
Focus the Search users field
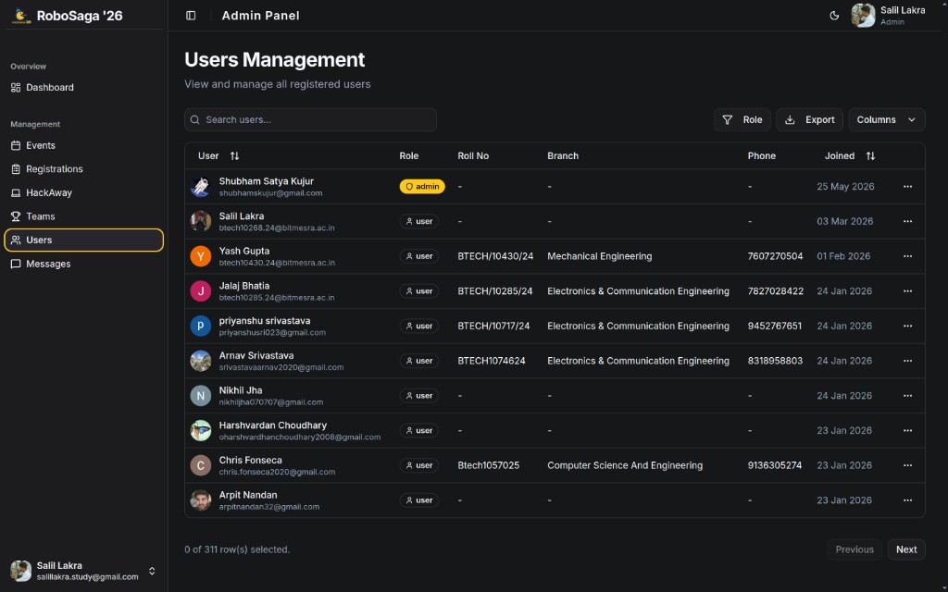pos(310,119)
